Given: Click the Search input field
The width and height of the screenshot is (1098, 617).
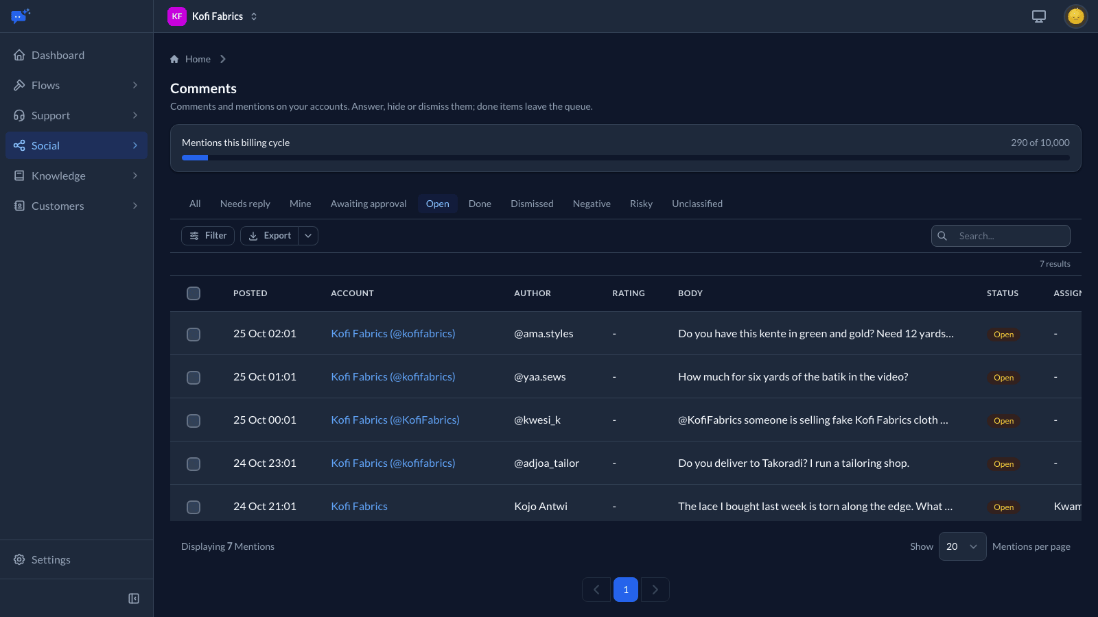Looking at the screenshot, I should click(x=1001, y=236).
